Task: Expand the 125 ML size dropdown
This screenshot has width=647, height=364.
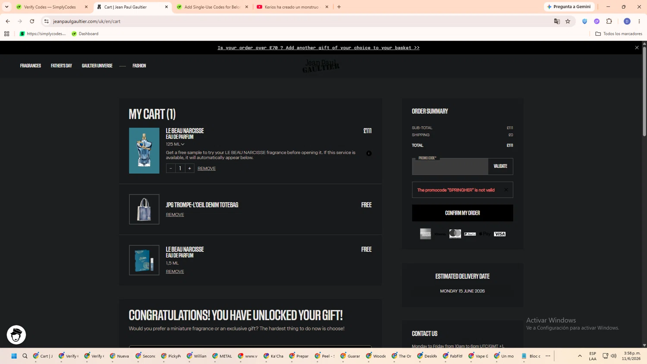Action: pos(175,144)
